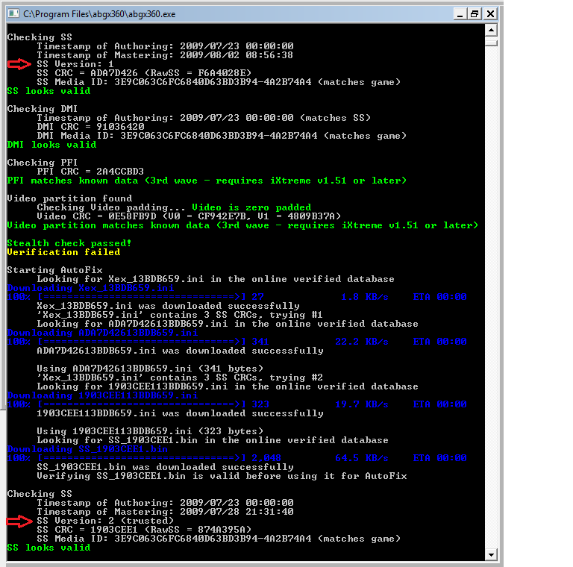Click the progress bar showing 19.7 KB/s

237,404
